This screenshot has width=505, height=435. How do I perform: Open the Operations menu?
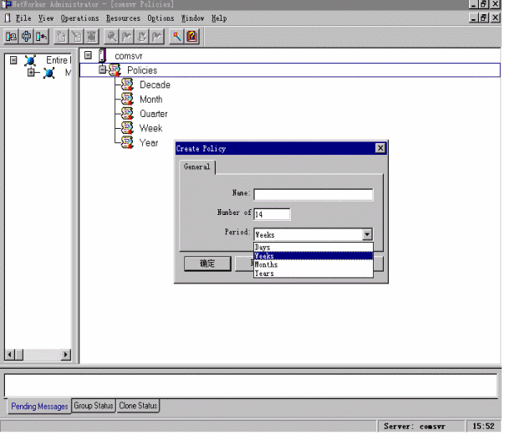click(79, 18)
